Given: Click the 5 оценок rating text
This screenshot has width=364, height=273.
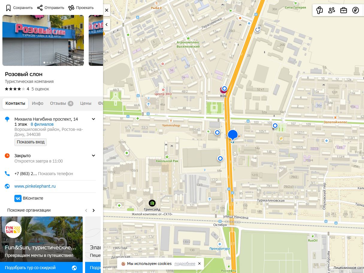Looking at the screenshot, I should (40, 89).
